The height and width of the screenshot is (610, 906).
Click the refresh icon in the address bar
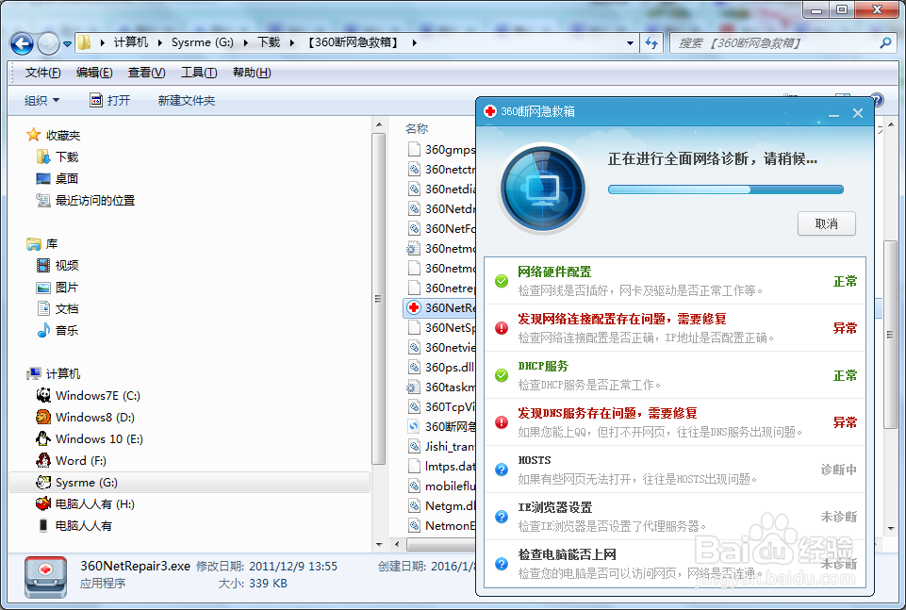tap(652, 42)
